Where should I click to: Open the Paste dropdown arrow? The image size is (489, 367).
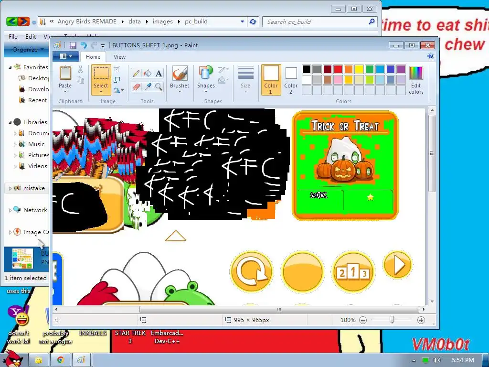65,92
